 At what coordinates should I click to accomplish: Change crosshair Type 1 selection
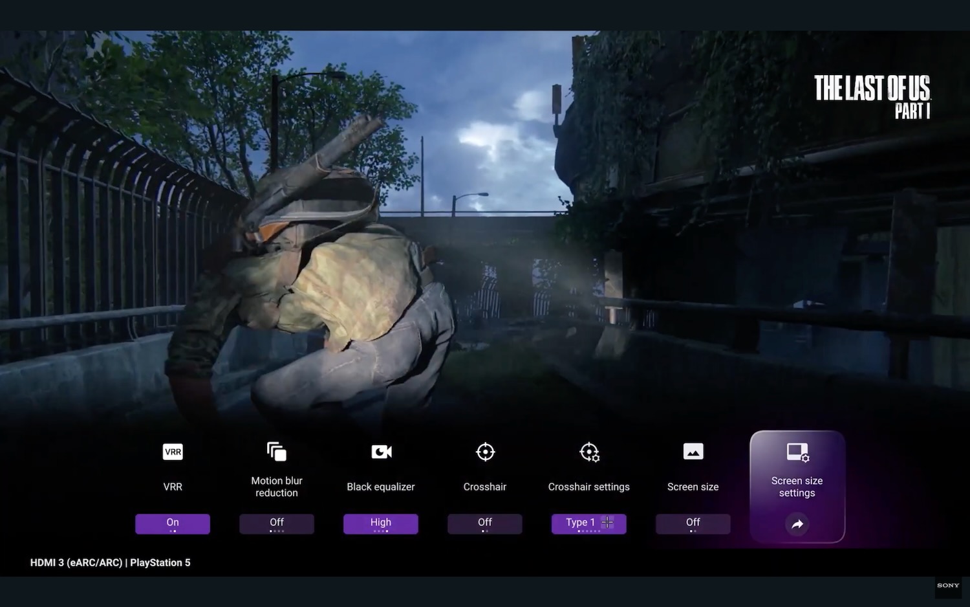tap(589, 523)
